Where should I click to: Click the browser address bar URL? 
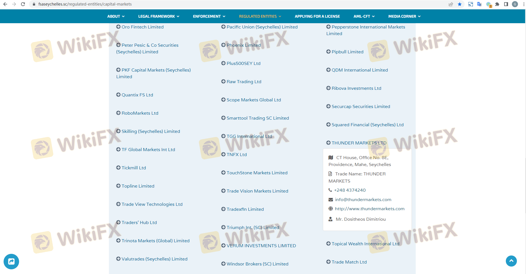[x=85, y=4]
